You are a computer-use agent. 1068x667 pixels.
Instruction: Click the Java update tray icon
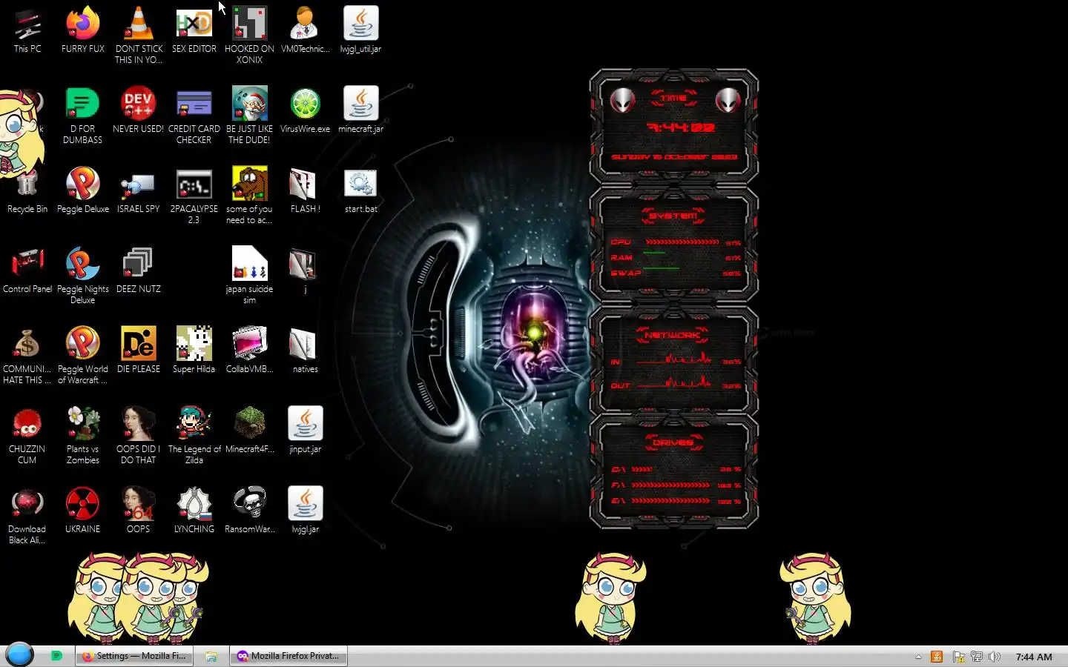pyautogui.click(x=937, y=657)
